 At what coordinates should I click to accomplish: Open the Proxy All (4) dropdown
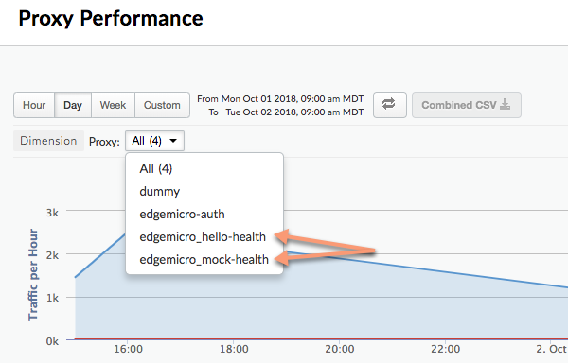coord(154,141)
